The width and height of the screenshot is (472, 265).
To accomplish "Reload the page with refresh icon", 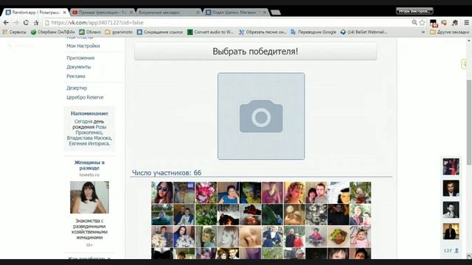I will pos(26,23).
